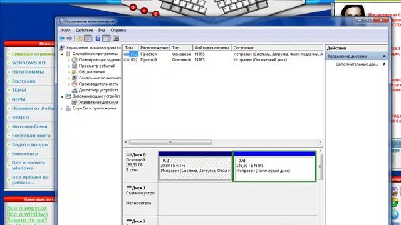The height and width of the screenshot is (225, 401).
Task: Click the Производительность icon
Action: 75,84
